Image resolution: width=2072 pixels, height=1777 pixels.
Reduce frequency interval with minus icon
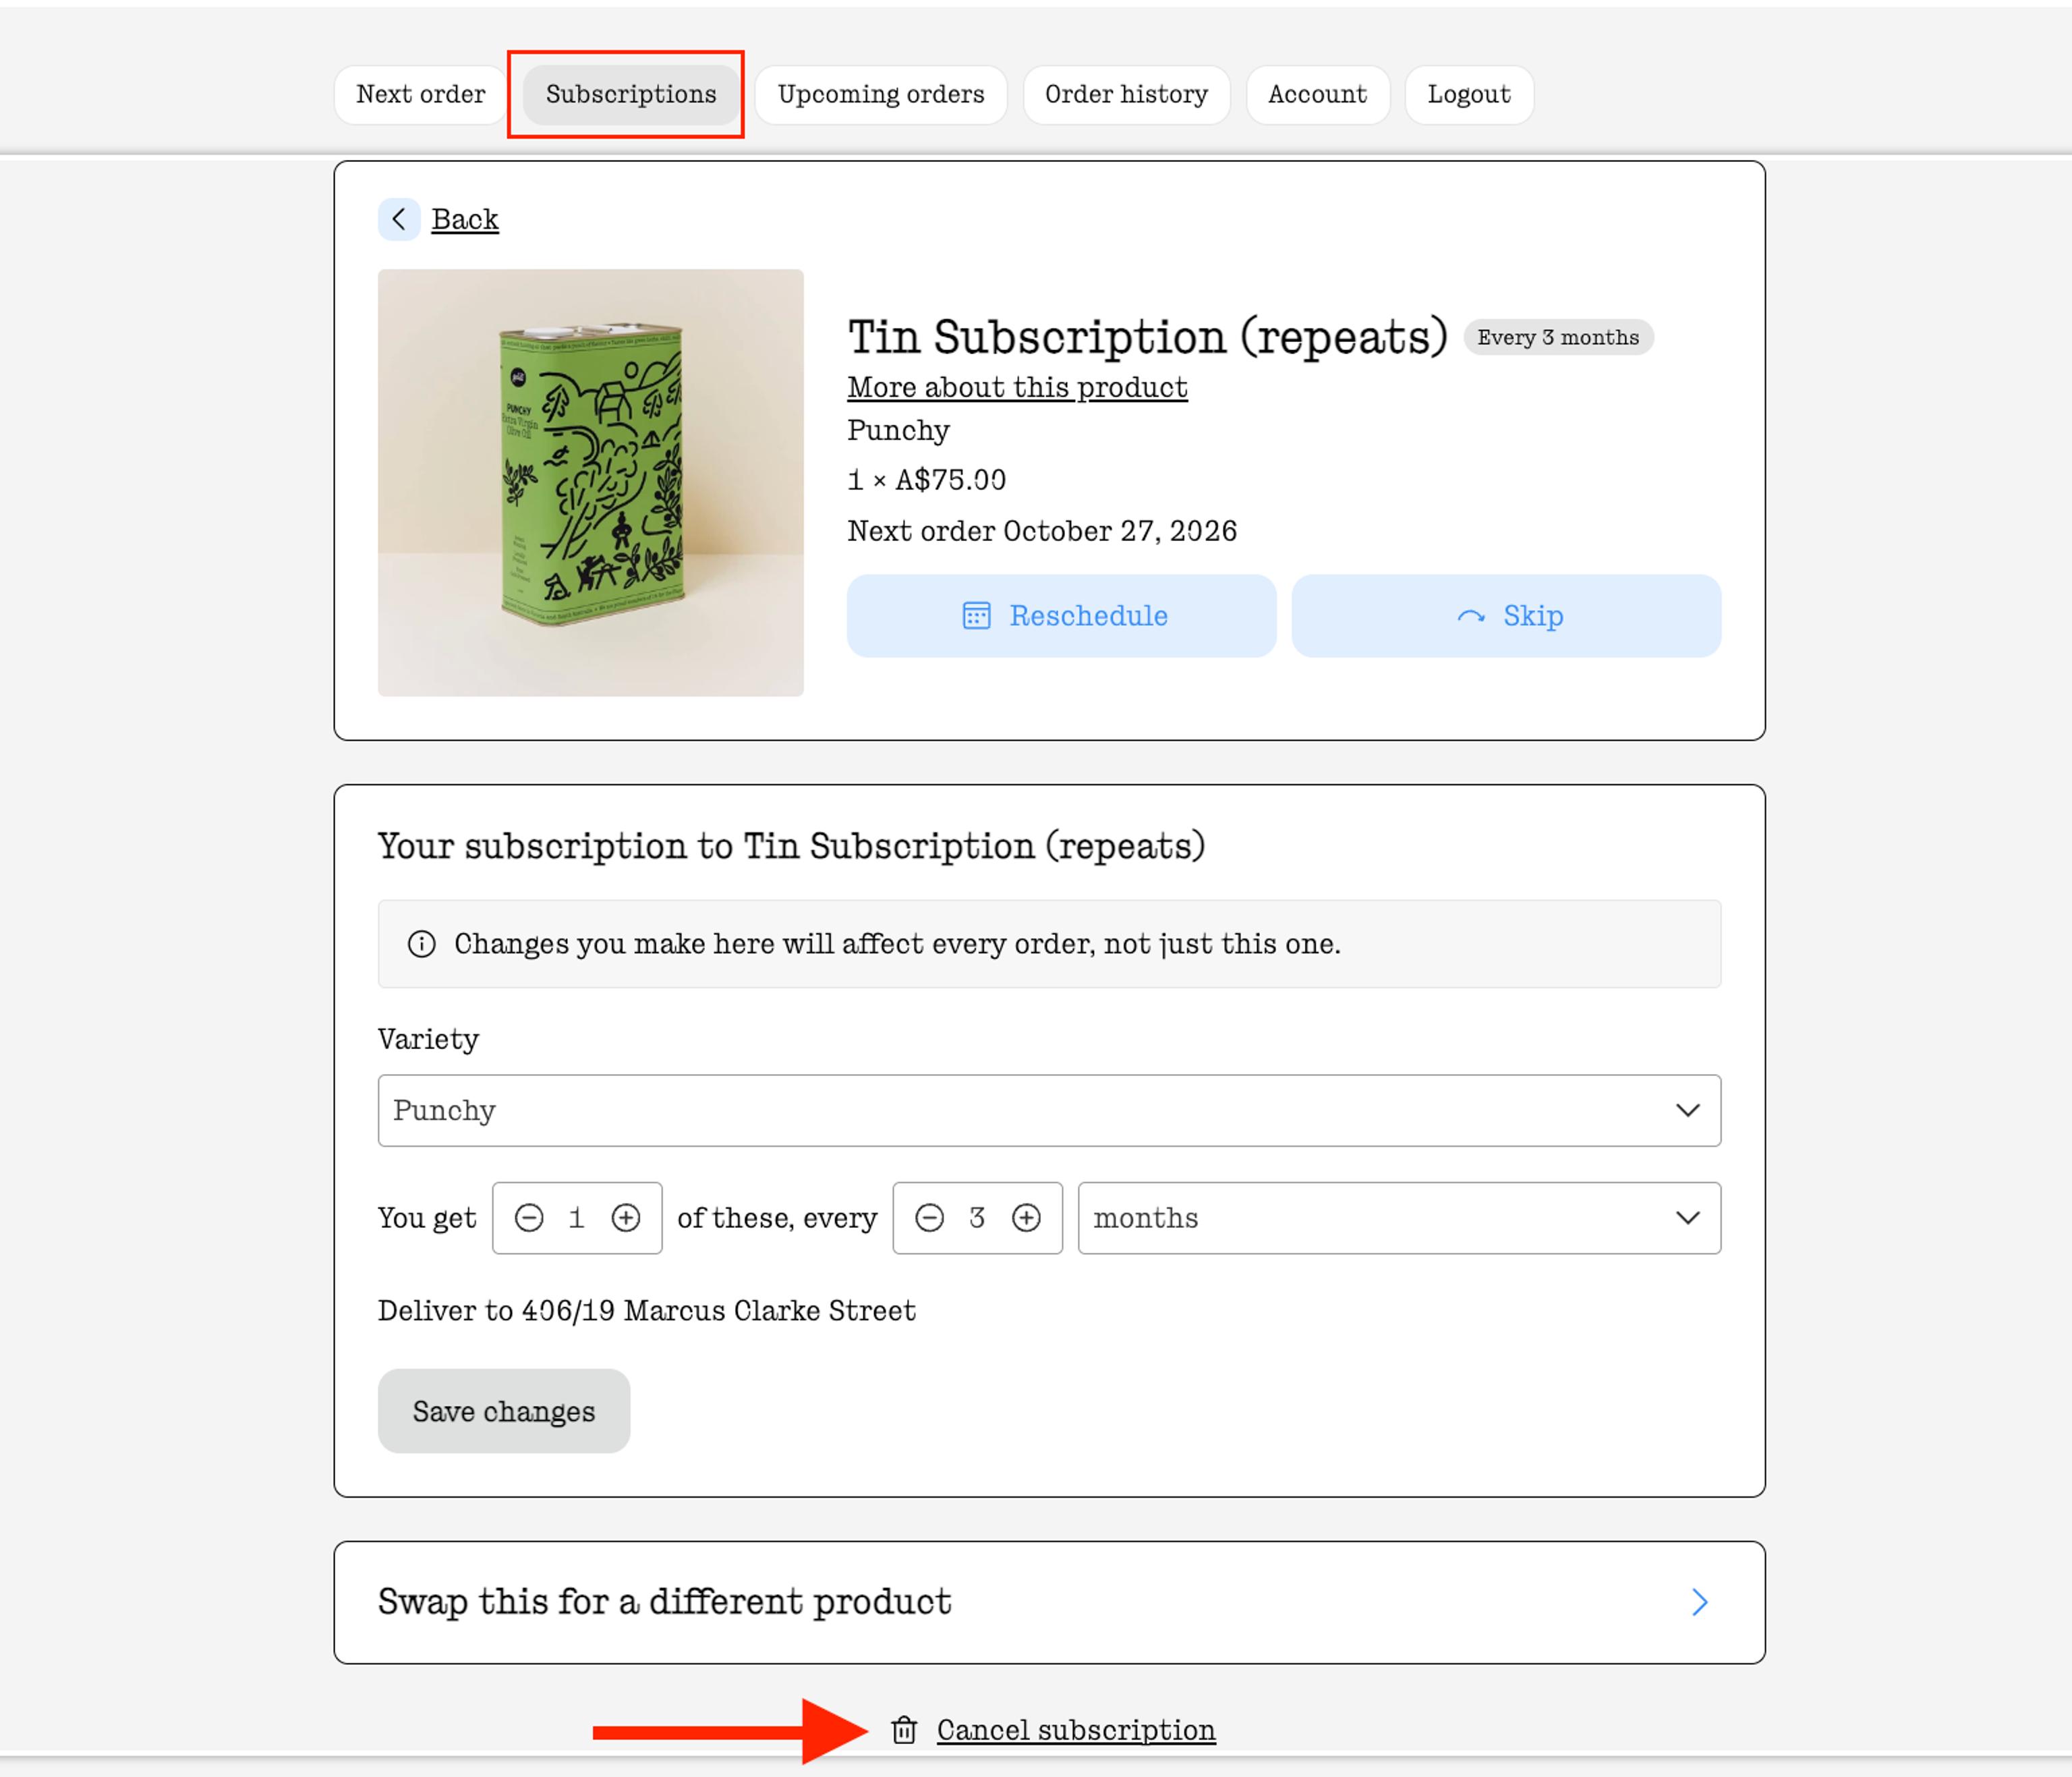pos(930,1218)
